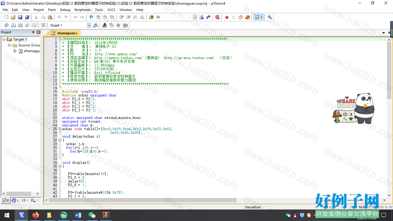Insert bookmark flag icon

coord(91,17)
